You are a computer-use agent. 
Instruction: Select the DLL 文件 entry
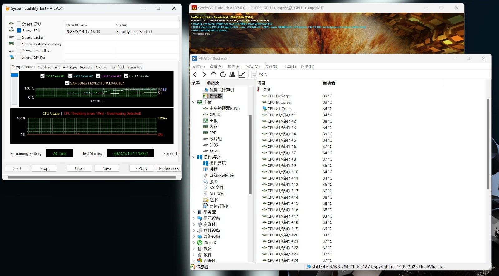[x=214, y=194]
